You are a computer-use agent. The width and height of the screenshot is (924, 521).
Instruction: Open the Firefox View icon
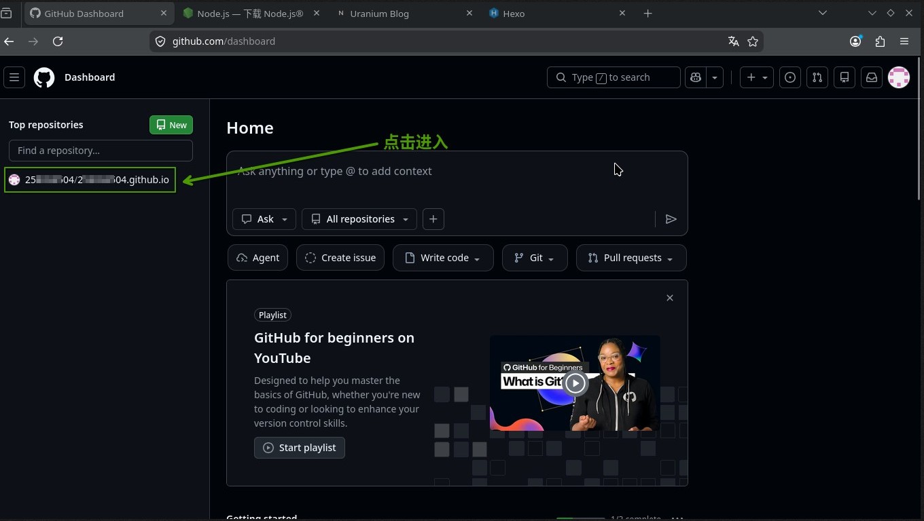6,13
